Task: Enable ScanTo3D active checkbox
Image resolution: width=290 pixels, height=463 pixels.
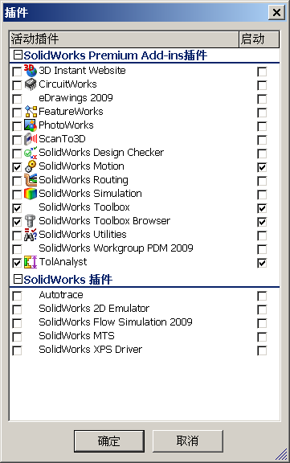Action: [17, 140]
